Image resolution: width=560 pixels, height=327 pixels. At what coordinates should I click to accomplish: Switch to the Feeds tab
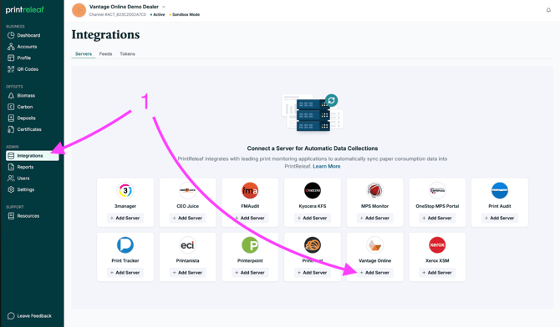105,54
